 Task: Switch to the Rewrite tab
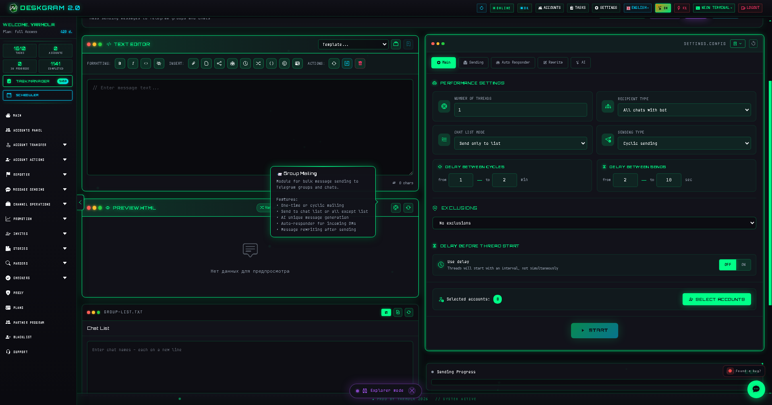click(553, 62)
